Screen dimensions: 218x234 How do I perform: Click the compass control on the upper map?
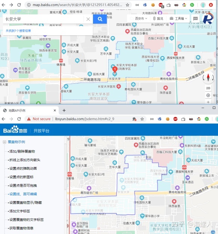[x=208, y=77]
